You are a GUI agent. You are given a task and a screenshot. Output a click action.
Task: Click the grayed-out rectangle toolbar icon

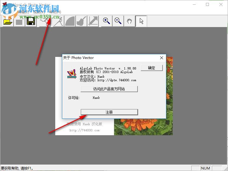(x=19, y=21)
